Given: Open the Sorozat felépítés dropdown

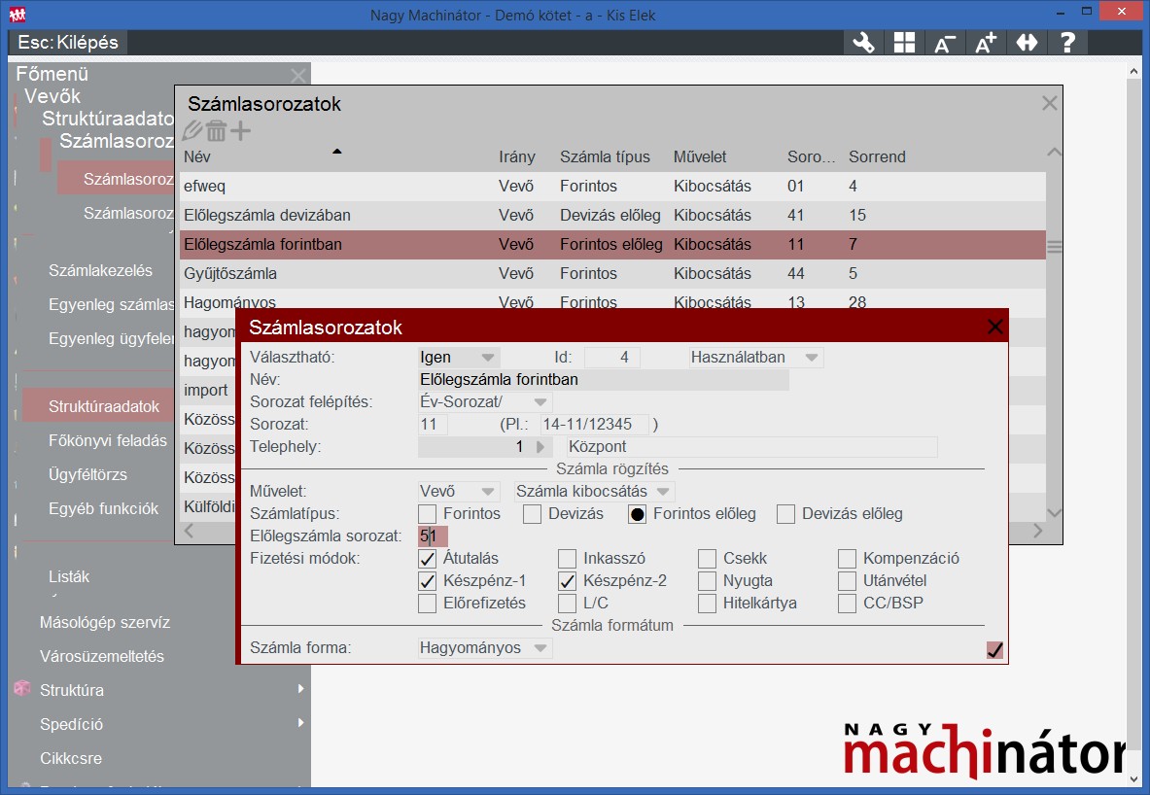Looking at the screenshot, I should (x=485, y=402).
